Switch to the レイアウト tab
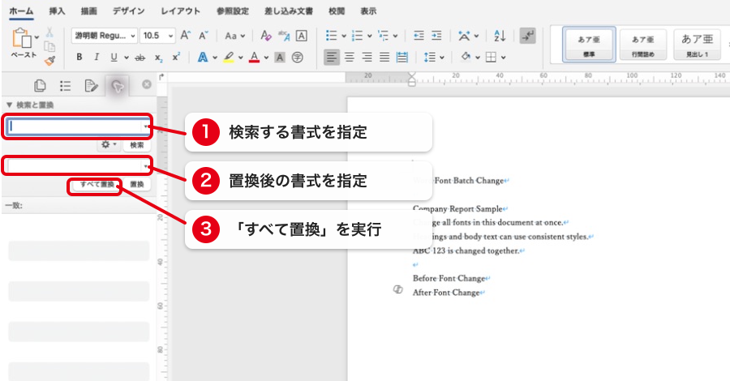Image resolution: width=730 pixels, height=381 pixels. [181, 11]
